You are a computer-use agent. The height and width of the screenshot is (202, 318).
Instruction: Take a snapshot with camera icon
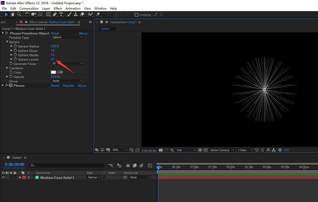(x=161, y=150)
